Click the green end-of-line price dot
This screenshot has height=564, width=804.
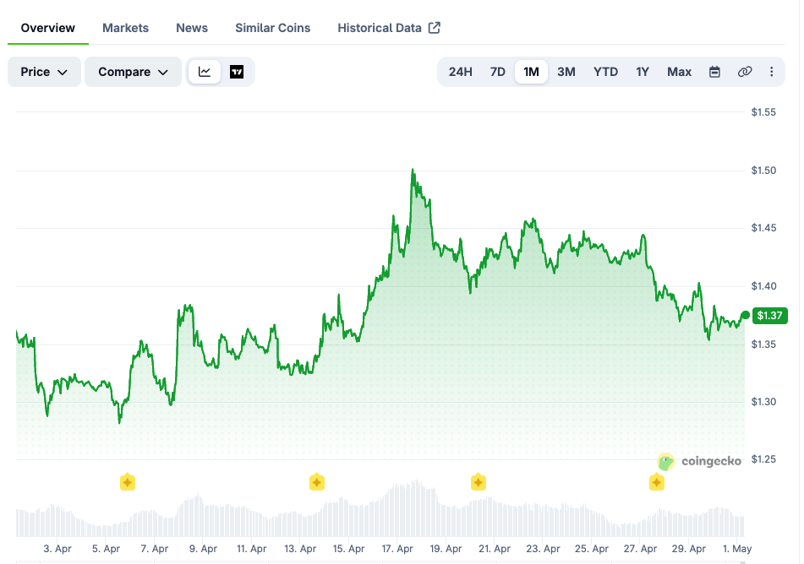click(746, 315)
